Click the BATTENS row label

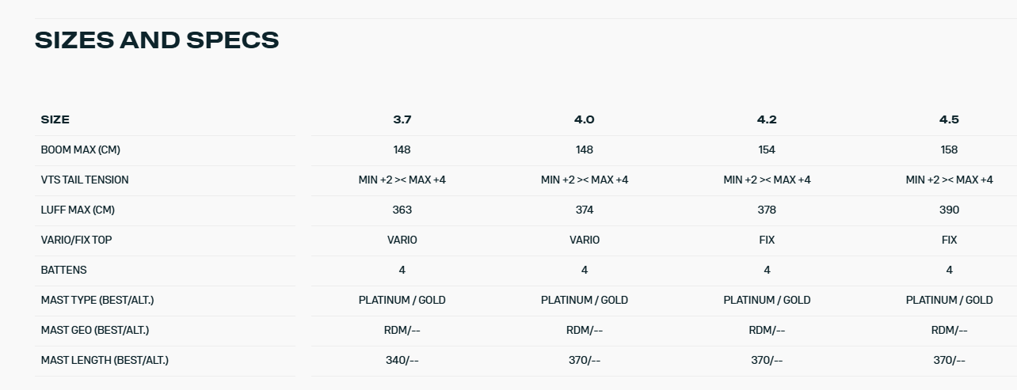pyautogui.click(x=64, y=270)
